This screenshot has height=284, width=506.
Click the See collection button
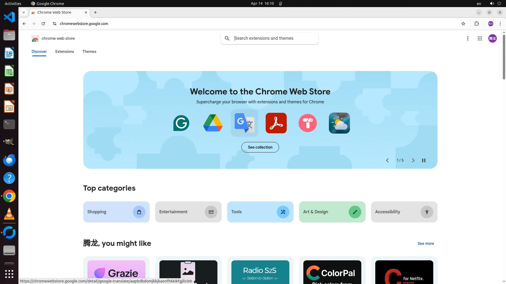[260, 147]
